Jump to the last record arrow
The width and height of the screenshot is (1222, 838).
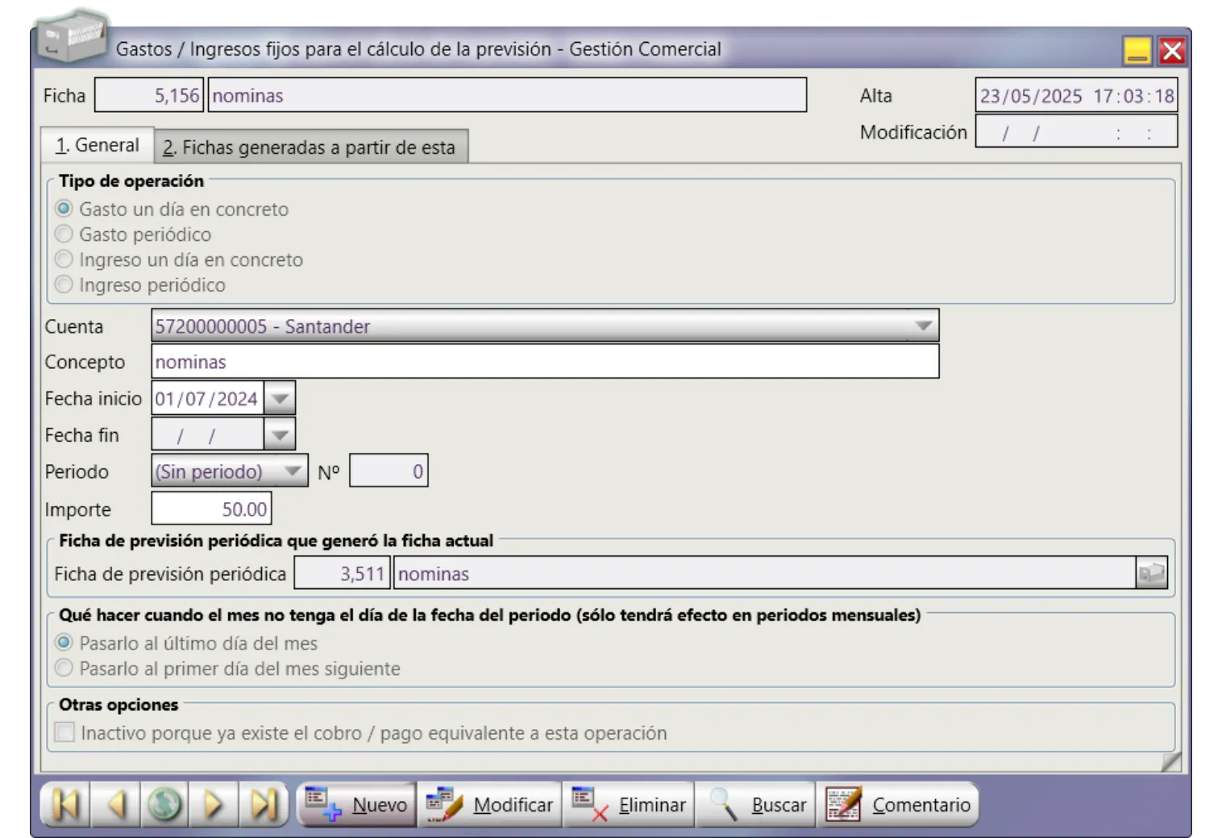click(x=264, y=804)
